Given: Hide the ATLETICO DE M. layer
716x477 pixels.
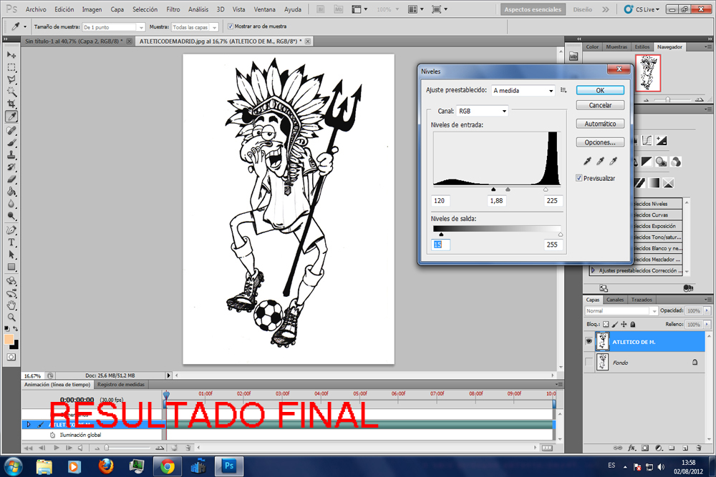Looking at the screenshot, I should click(589, 342).
